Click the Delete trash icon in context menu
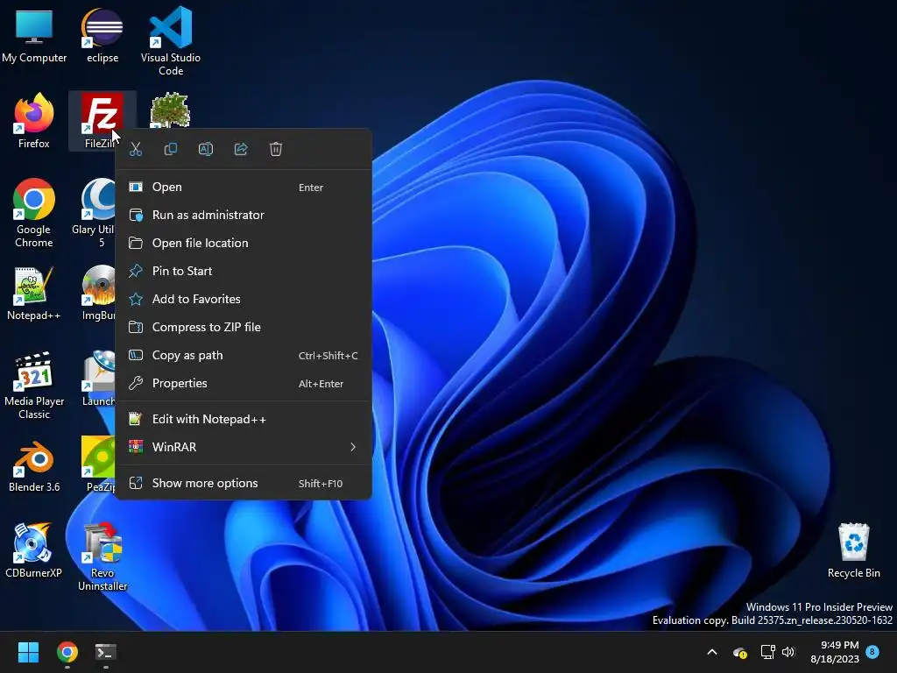 coord(276,149)
